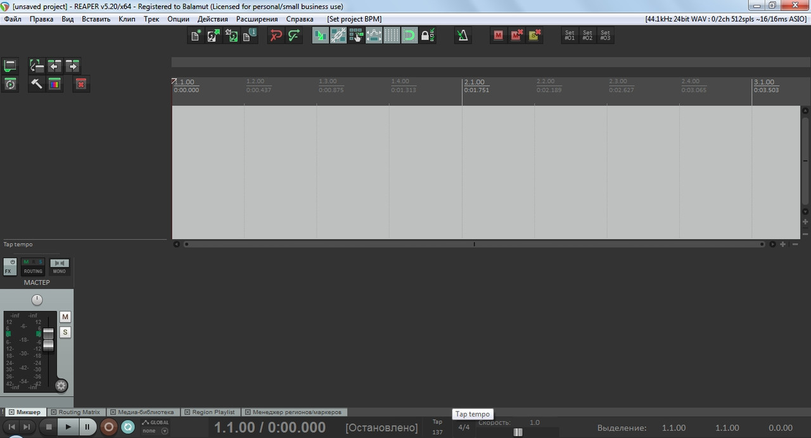Open the Опции menu
Screen dimensions: 811x438
click(x=179, y=19)
